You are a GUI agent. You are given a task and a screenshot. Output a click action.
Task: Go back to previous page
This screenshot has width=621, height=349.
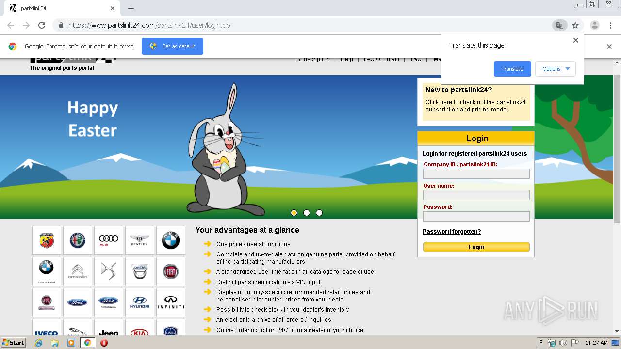click(11, 25)
